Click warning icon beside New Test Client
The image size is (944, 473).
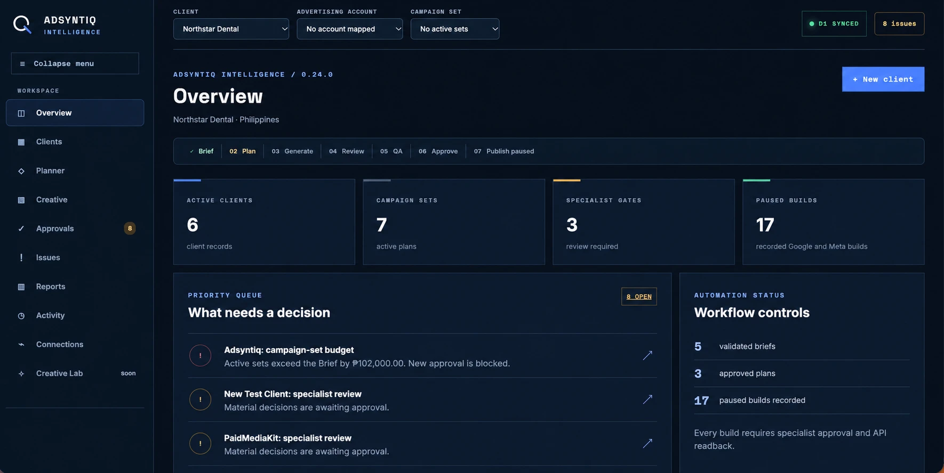point(201,399)
